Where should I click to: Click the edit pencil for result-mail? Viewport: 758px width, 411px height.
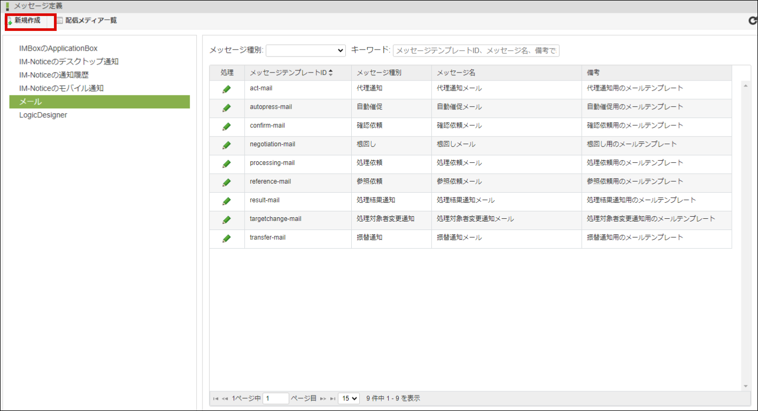point(227,201)
